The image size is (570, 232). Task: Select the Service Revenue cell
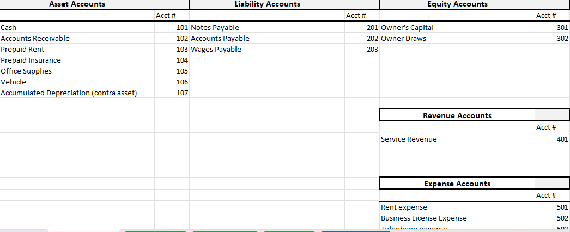pyautogui.click(x=457, y=139)
